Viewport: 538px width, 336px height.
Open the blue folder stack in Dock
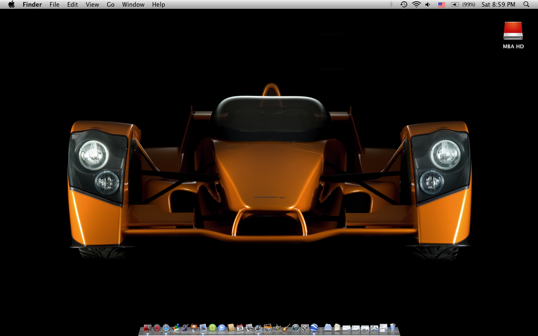click(328, 328)
